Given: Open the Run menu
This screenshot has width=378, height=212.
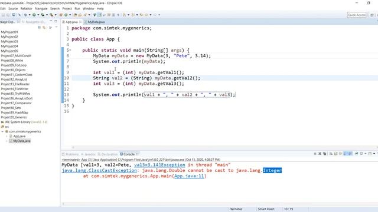Looking at the screenshot, I should (x=77, y=8).
